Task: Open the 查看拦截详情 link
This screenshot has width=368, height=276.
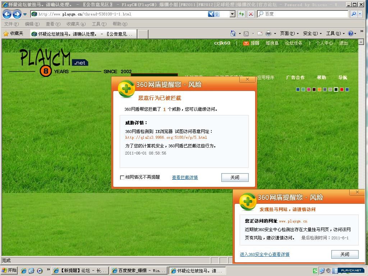Action: pos(185,178)
